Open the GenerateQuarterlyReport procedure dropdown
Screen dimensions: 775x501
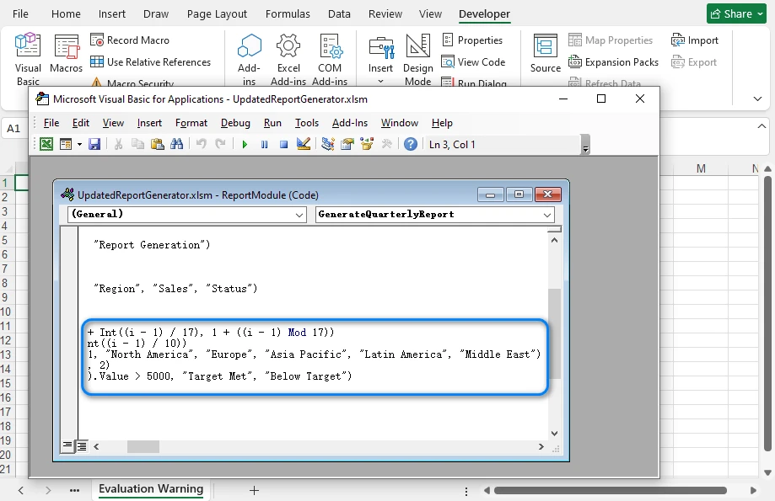(546, 215)
